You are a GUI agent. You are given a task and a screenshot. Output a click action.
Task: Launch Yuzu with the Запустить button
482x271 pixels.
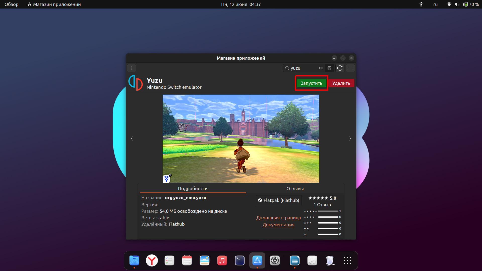311,83
